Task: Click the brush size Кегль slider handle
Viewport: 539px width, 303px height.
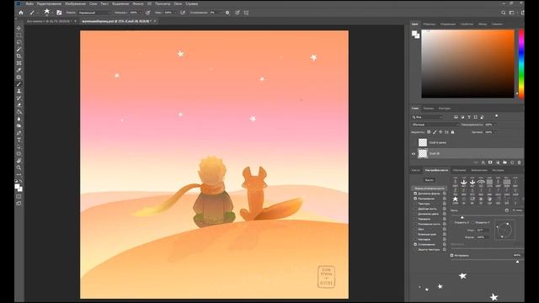Action: [462, 217]
